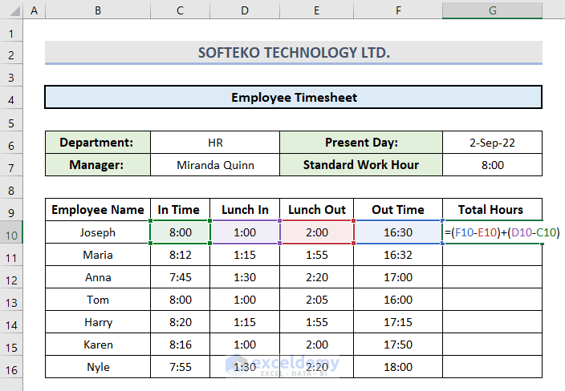The width and height of the screenshot is (565, 391).
Task: Select Nyle's empty Total Hours cell
Action: pyautogui.click(x=492, y=367)
